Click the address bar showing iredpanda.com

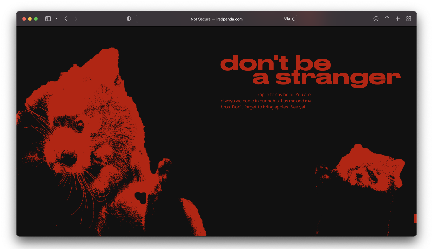coord(217,19)
